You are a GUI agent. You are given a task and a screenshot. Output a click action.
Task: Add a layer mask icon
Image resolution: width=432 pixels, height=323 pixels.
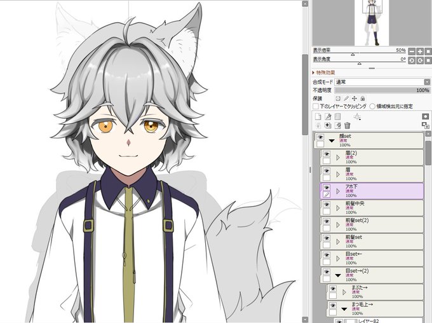pos(426,116)
